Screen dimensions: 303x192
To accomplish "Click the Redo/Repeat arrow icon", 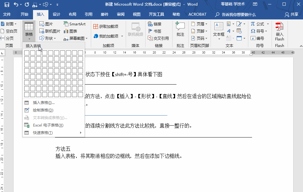I will 27,4.
